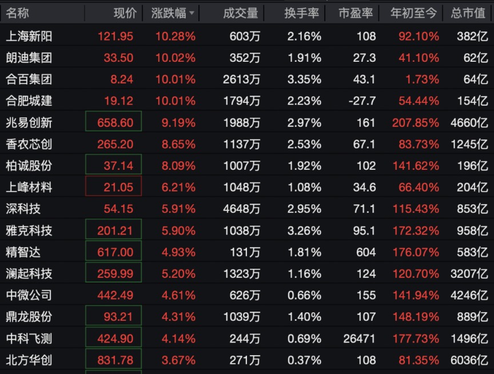Select the 总市值 column header
494x374 pixels.
click(x=468, y=13)
